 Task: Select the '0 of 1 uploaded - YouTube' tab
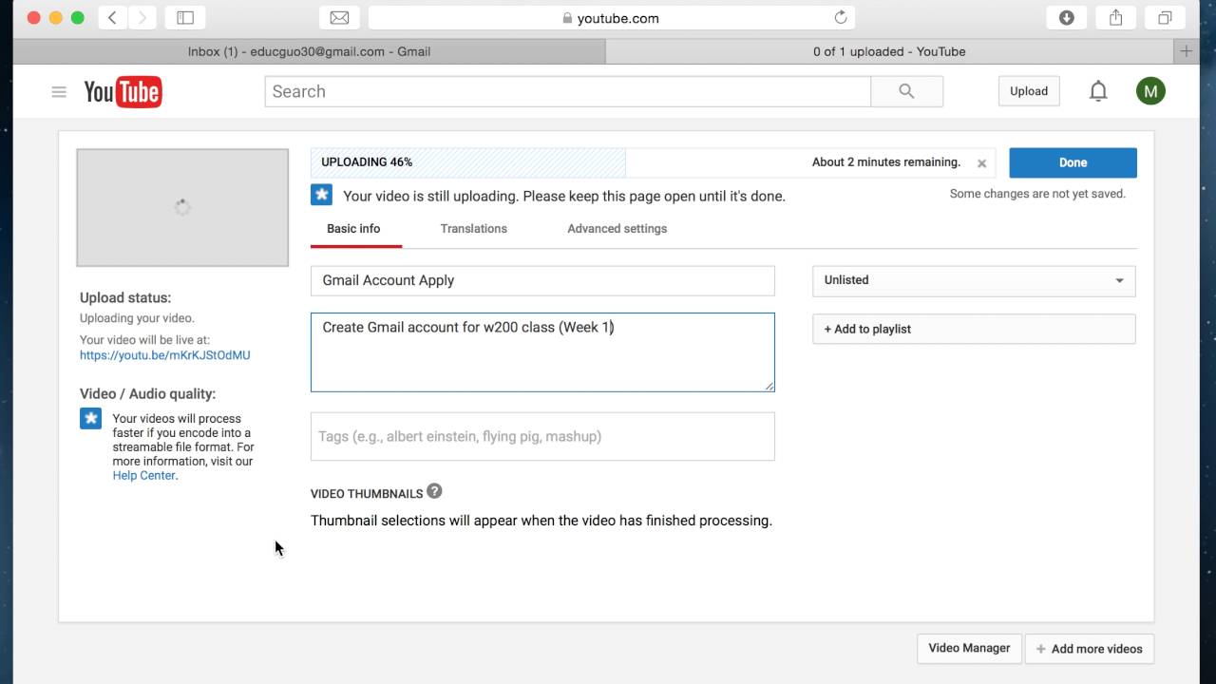point(889,51)
